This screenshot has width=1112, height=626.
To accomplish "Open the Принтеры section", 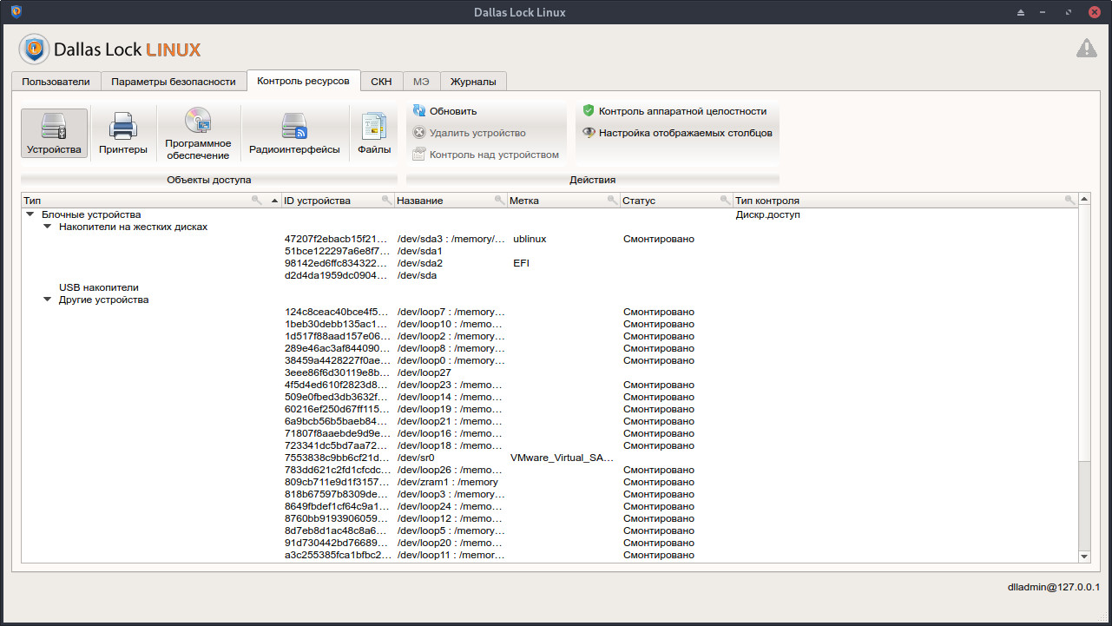I will (123, 132).
